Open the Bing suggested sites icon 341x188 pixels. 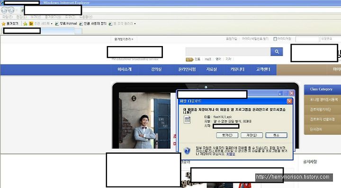[x=31, y=24]
